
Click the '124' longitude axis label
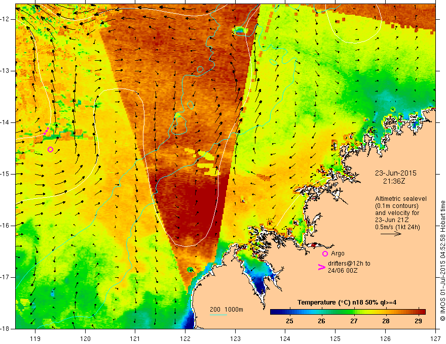[x=285, y=338]
